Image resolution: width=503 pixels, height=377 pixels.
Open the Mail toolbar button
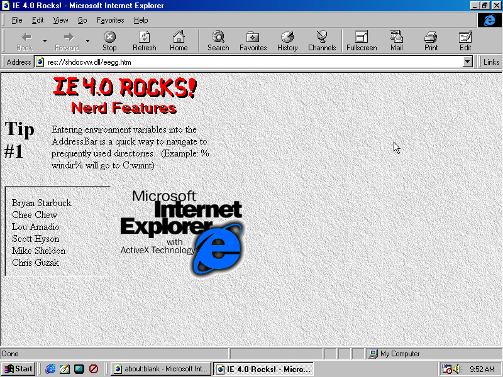[x=397, y=41]
